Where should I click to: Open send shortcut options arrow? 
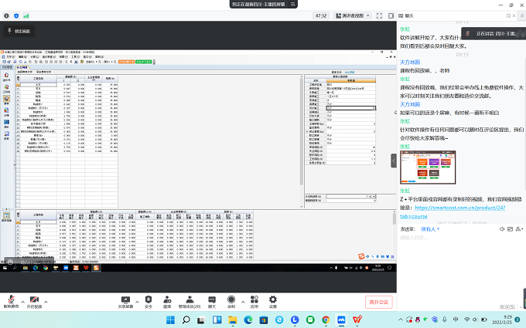click(521, 306)
